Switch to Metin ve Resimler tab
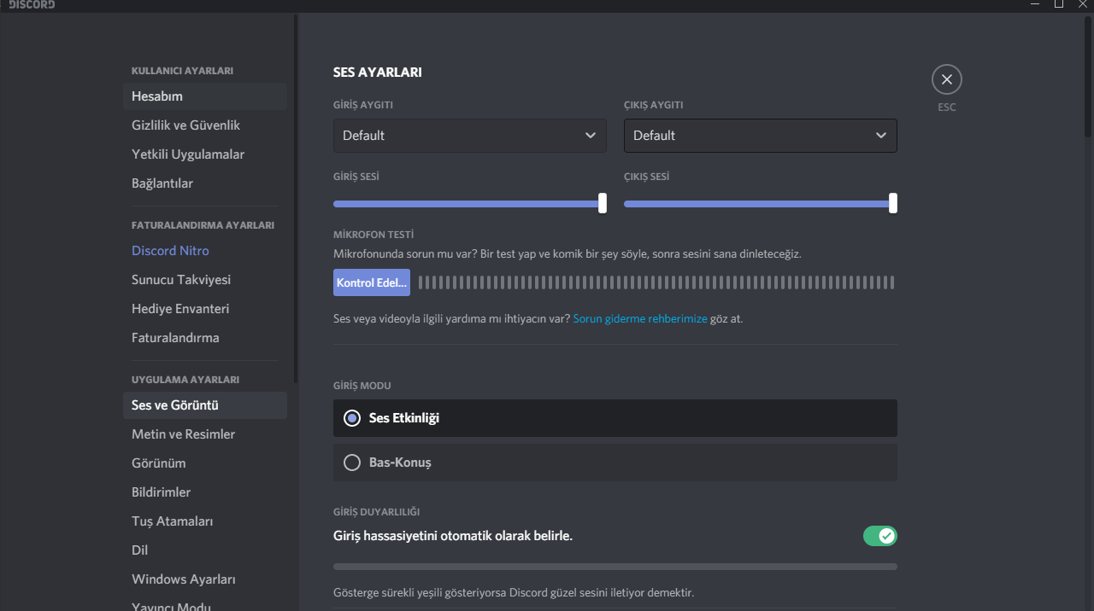Image resolution: width=1094 pixels, height=611 pixels. click(x=183, y=434)
